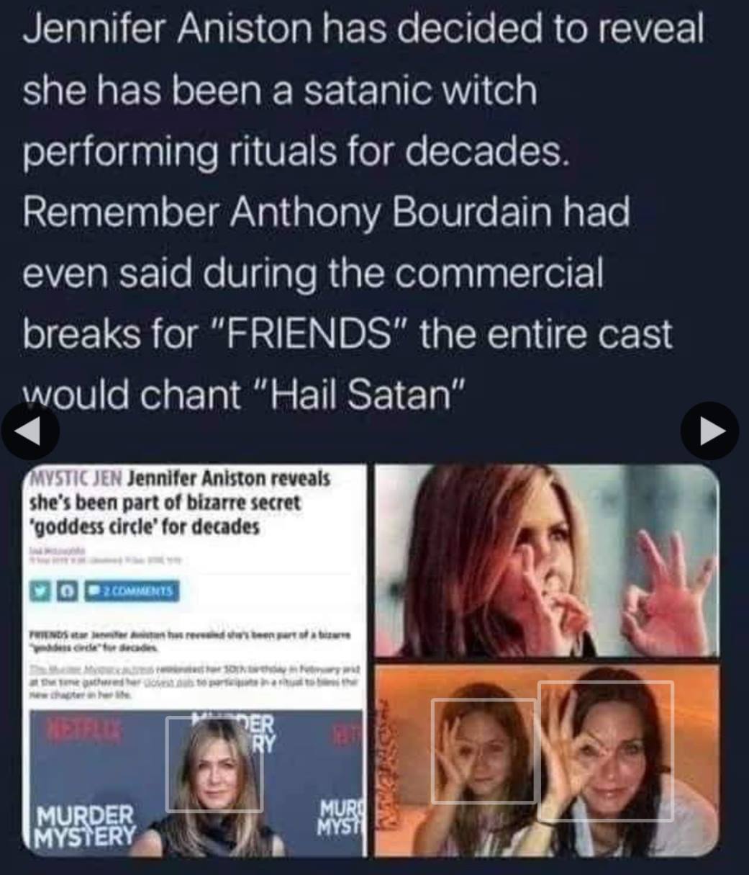Select face tag box on blonde woman at premiere
The width and height of the screenshot is (749, 875).
point(214,764)
